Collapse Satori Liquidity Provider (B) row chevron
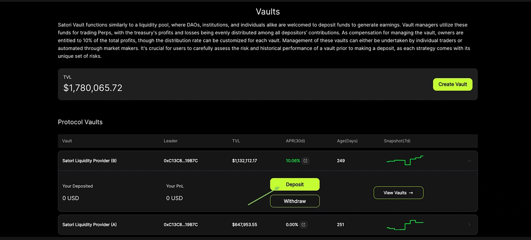Viewport: 531px width, 240px height. coord(469,161)
